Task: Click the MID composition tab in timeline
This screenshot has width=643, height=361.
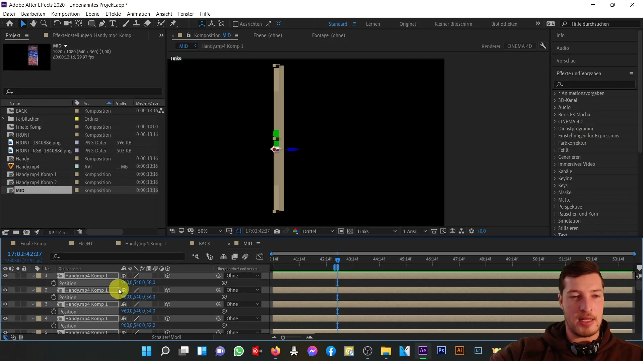Action: pos(247,243)
